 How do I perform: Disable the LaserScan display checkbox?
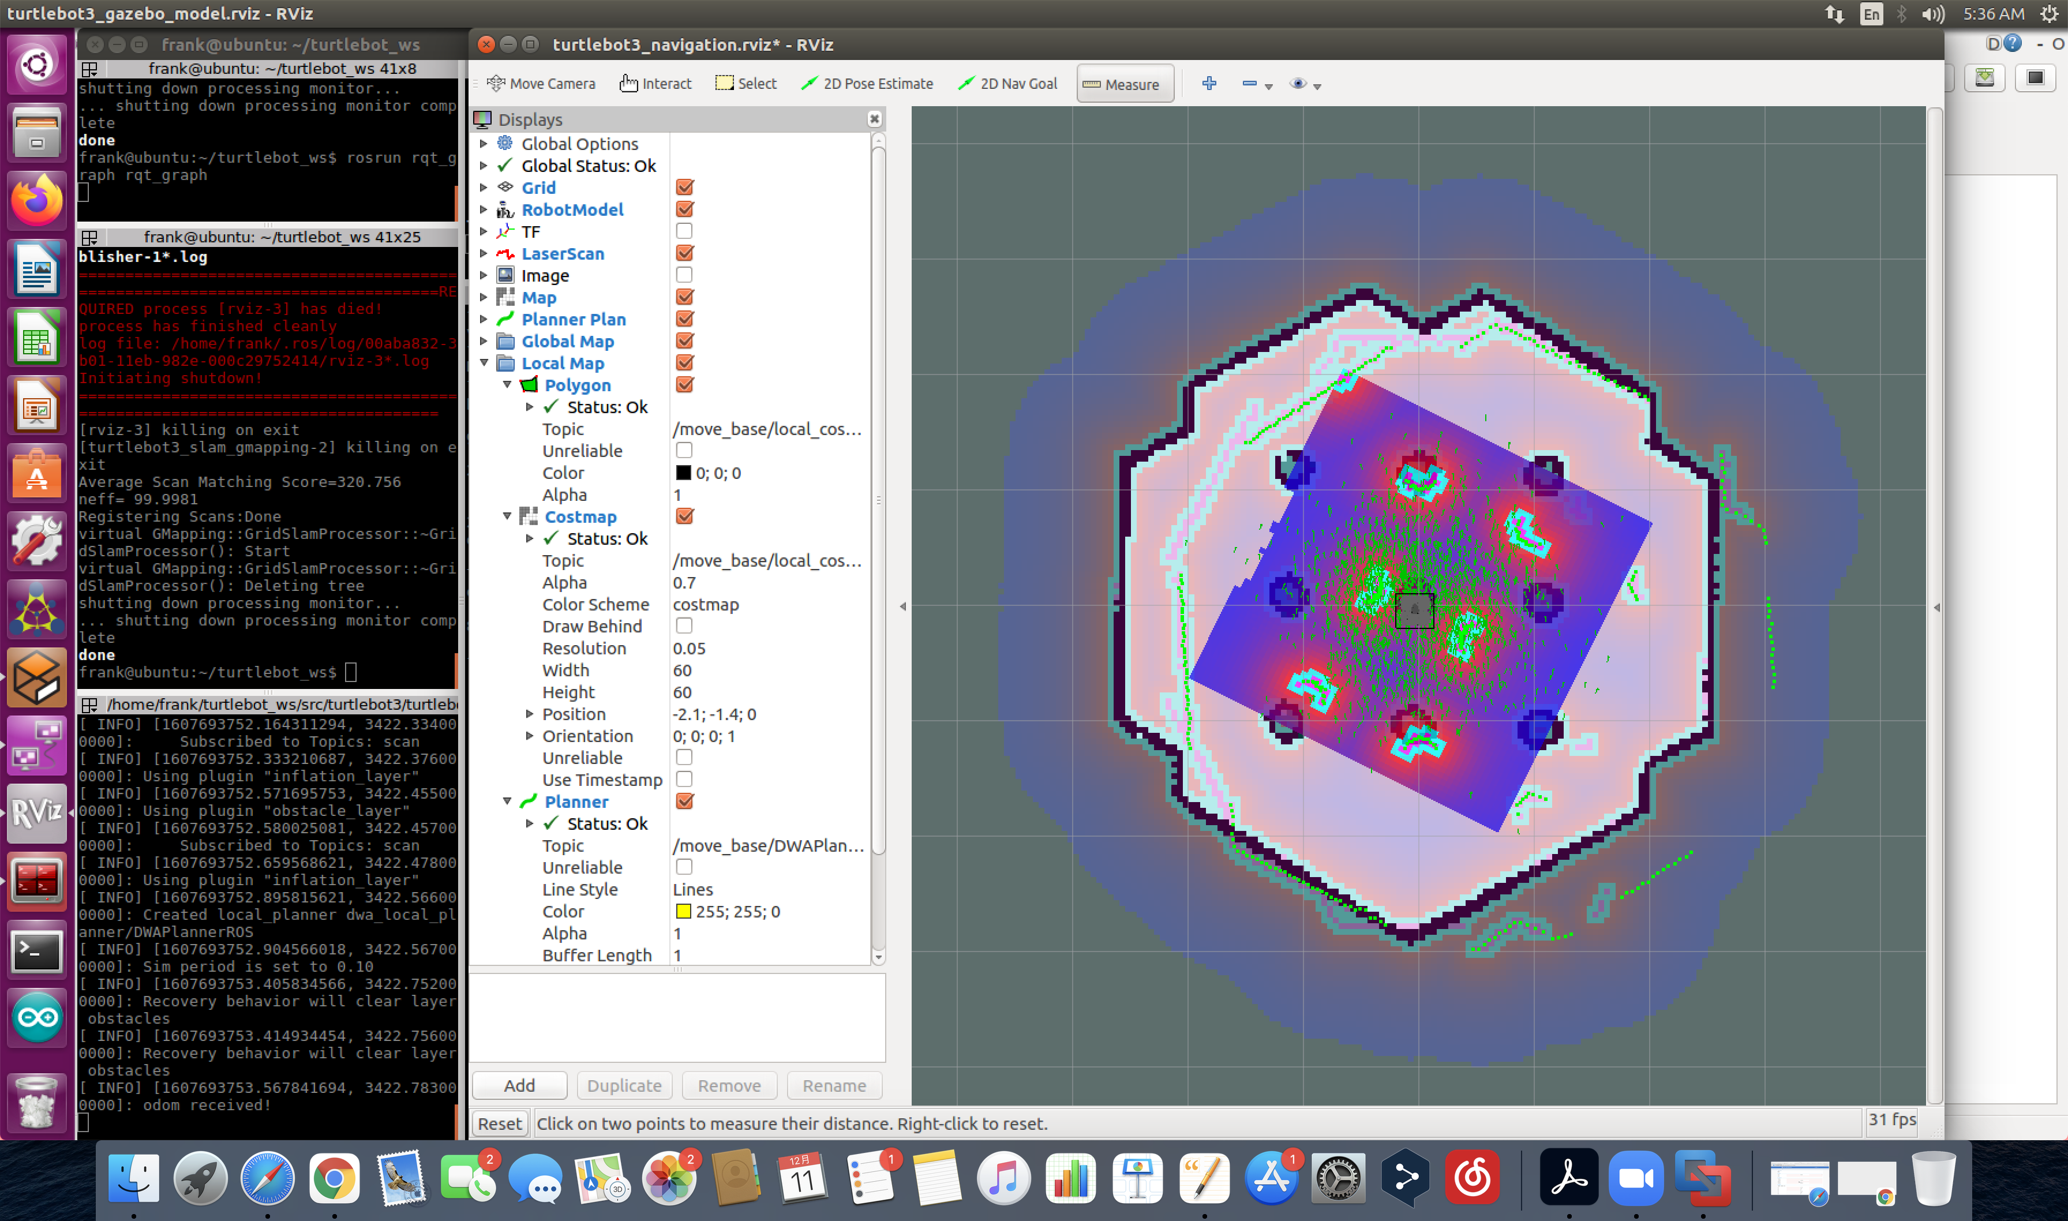(x=684, y=253)
